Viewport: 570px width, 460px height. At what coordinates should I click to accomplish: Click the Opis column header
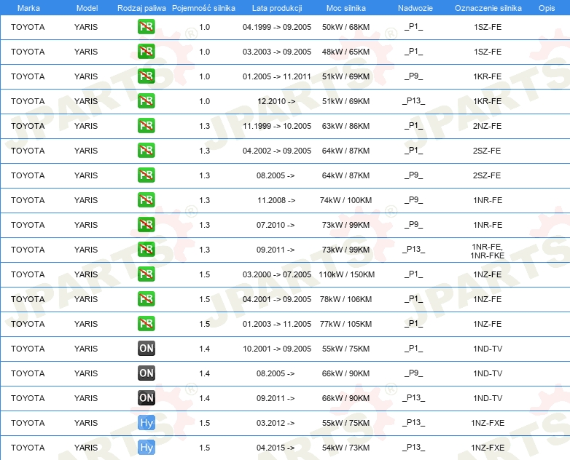click(x=547, y=8)
